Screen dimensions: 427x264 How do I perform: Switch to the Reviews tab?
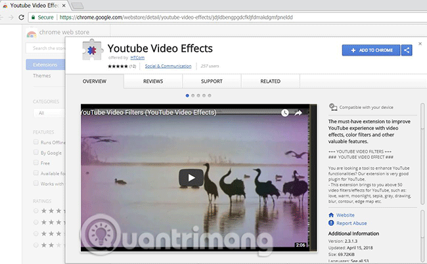(153, 81)
